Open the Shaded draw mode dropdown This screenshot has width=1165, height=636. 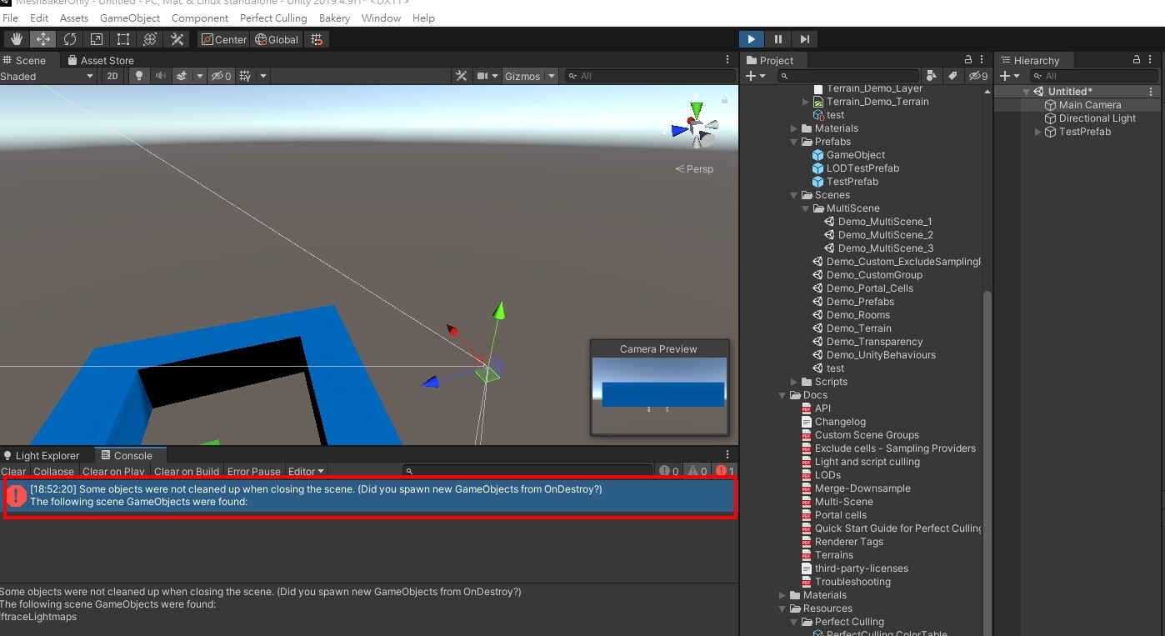47,76
